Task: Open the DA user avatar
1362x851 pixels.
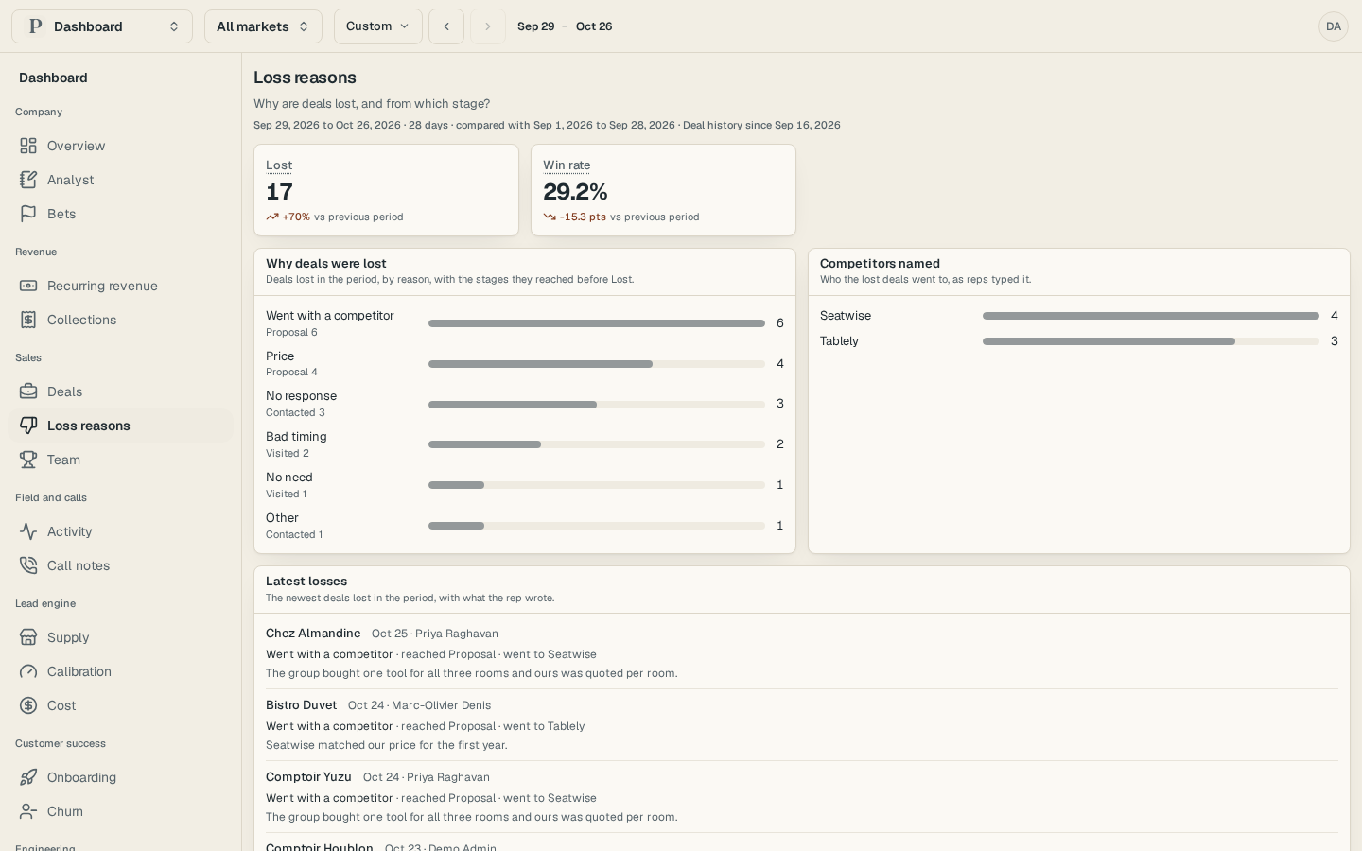Action: (1334, 26)
